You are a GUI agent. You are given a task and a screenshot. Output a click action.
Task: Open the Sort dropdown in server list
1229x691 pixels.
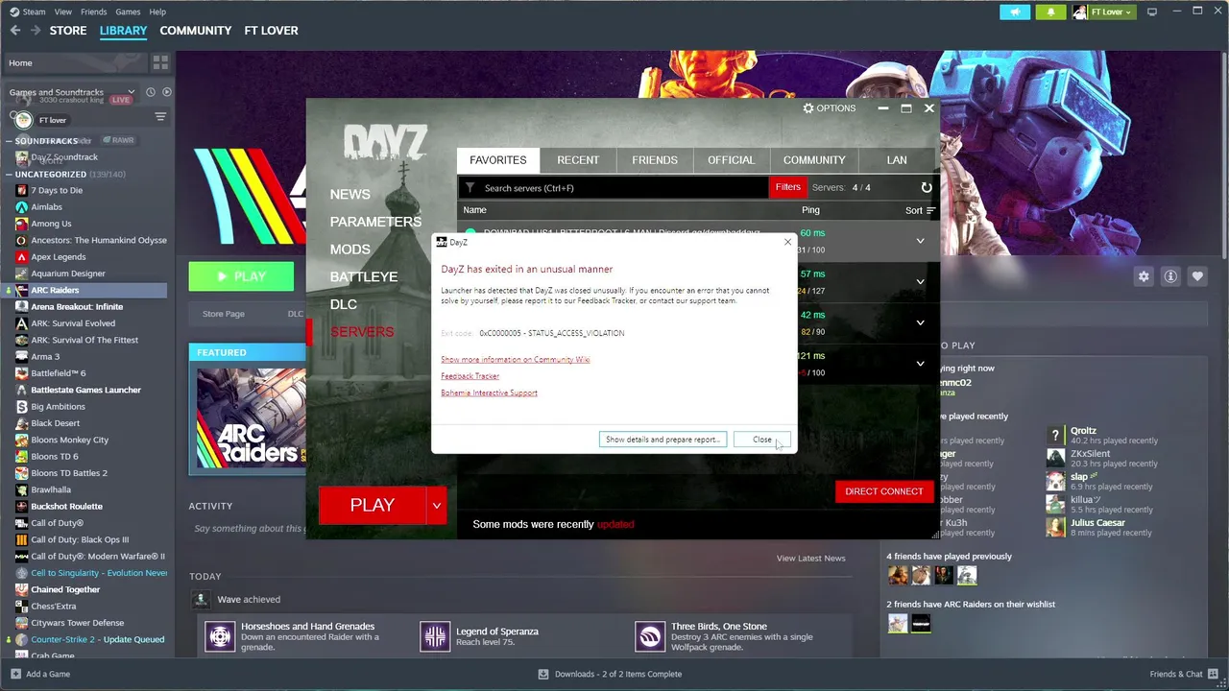[920, 210]
